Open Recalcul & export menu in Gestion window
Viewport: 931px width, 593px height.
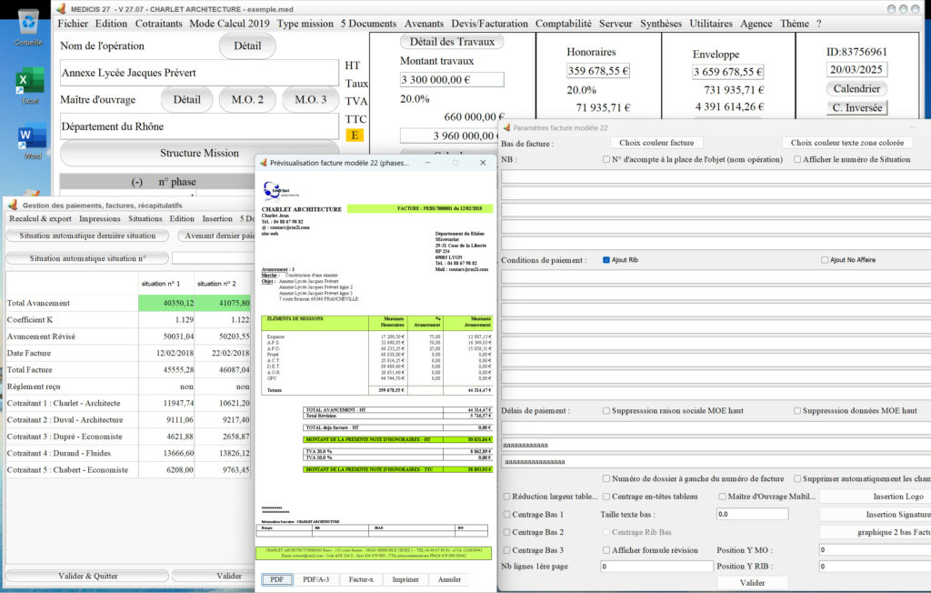[40, 218]
